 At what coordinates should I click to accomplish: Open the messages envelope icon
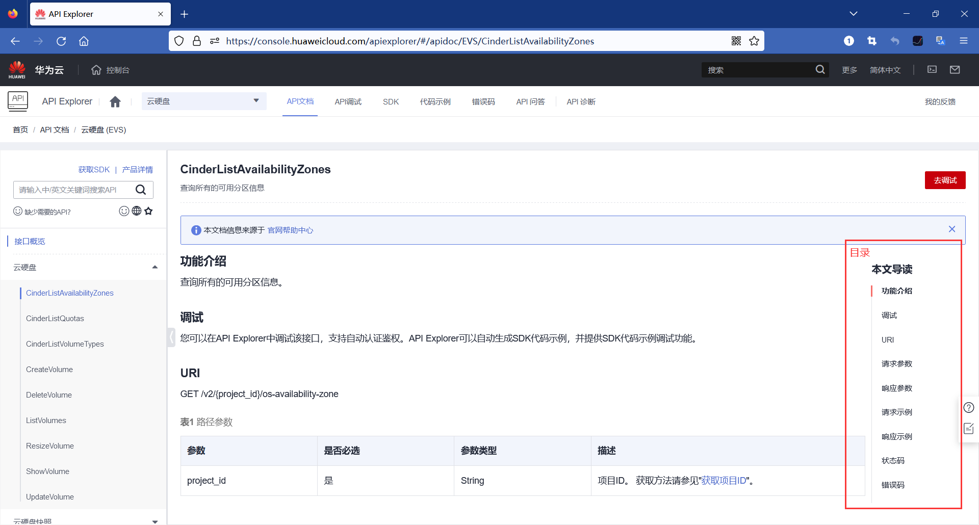(955, 70)
